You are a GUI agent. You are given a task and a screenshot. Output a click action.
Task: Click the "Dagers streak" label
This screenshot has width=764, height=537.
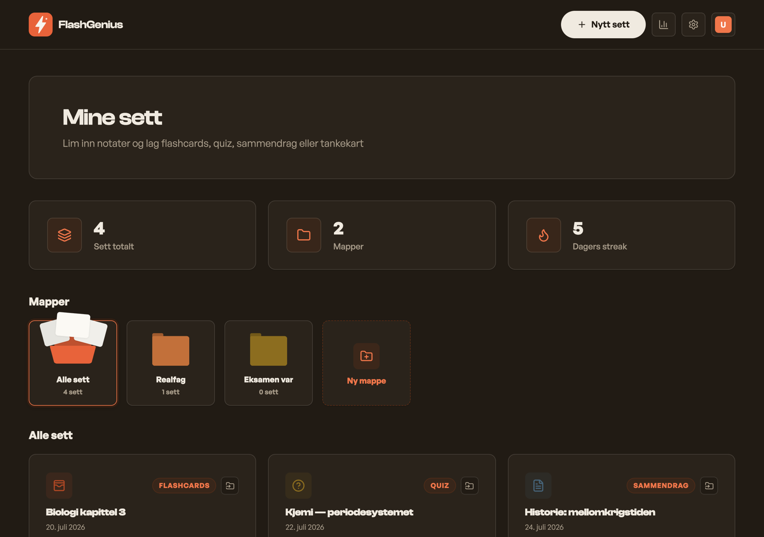pos(600,246)
